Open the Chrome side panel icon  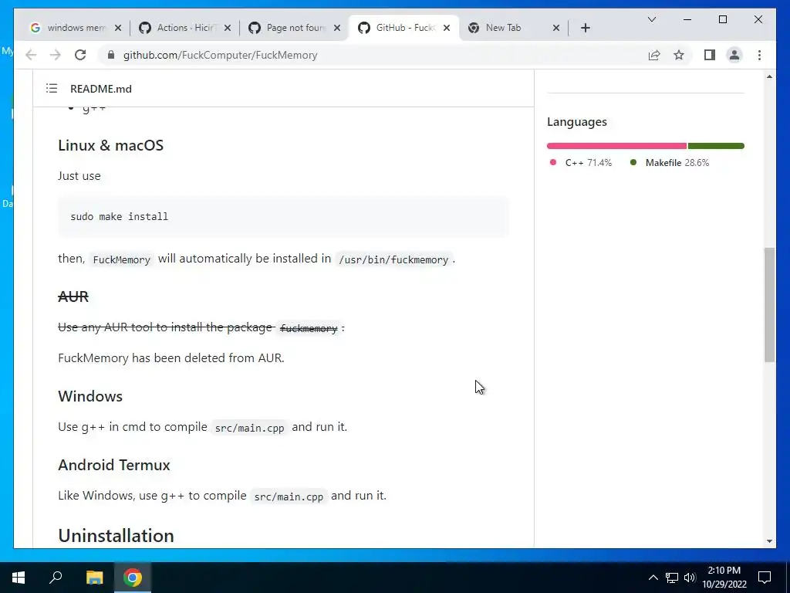click(710, 55)
